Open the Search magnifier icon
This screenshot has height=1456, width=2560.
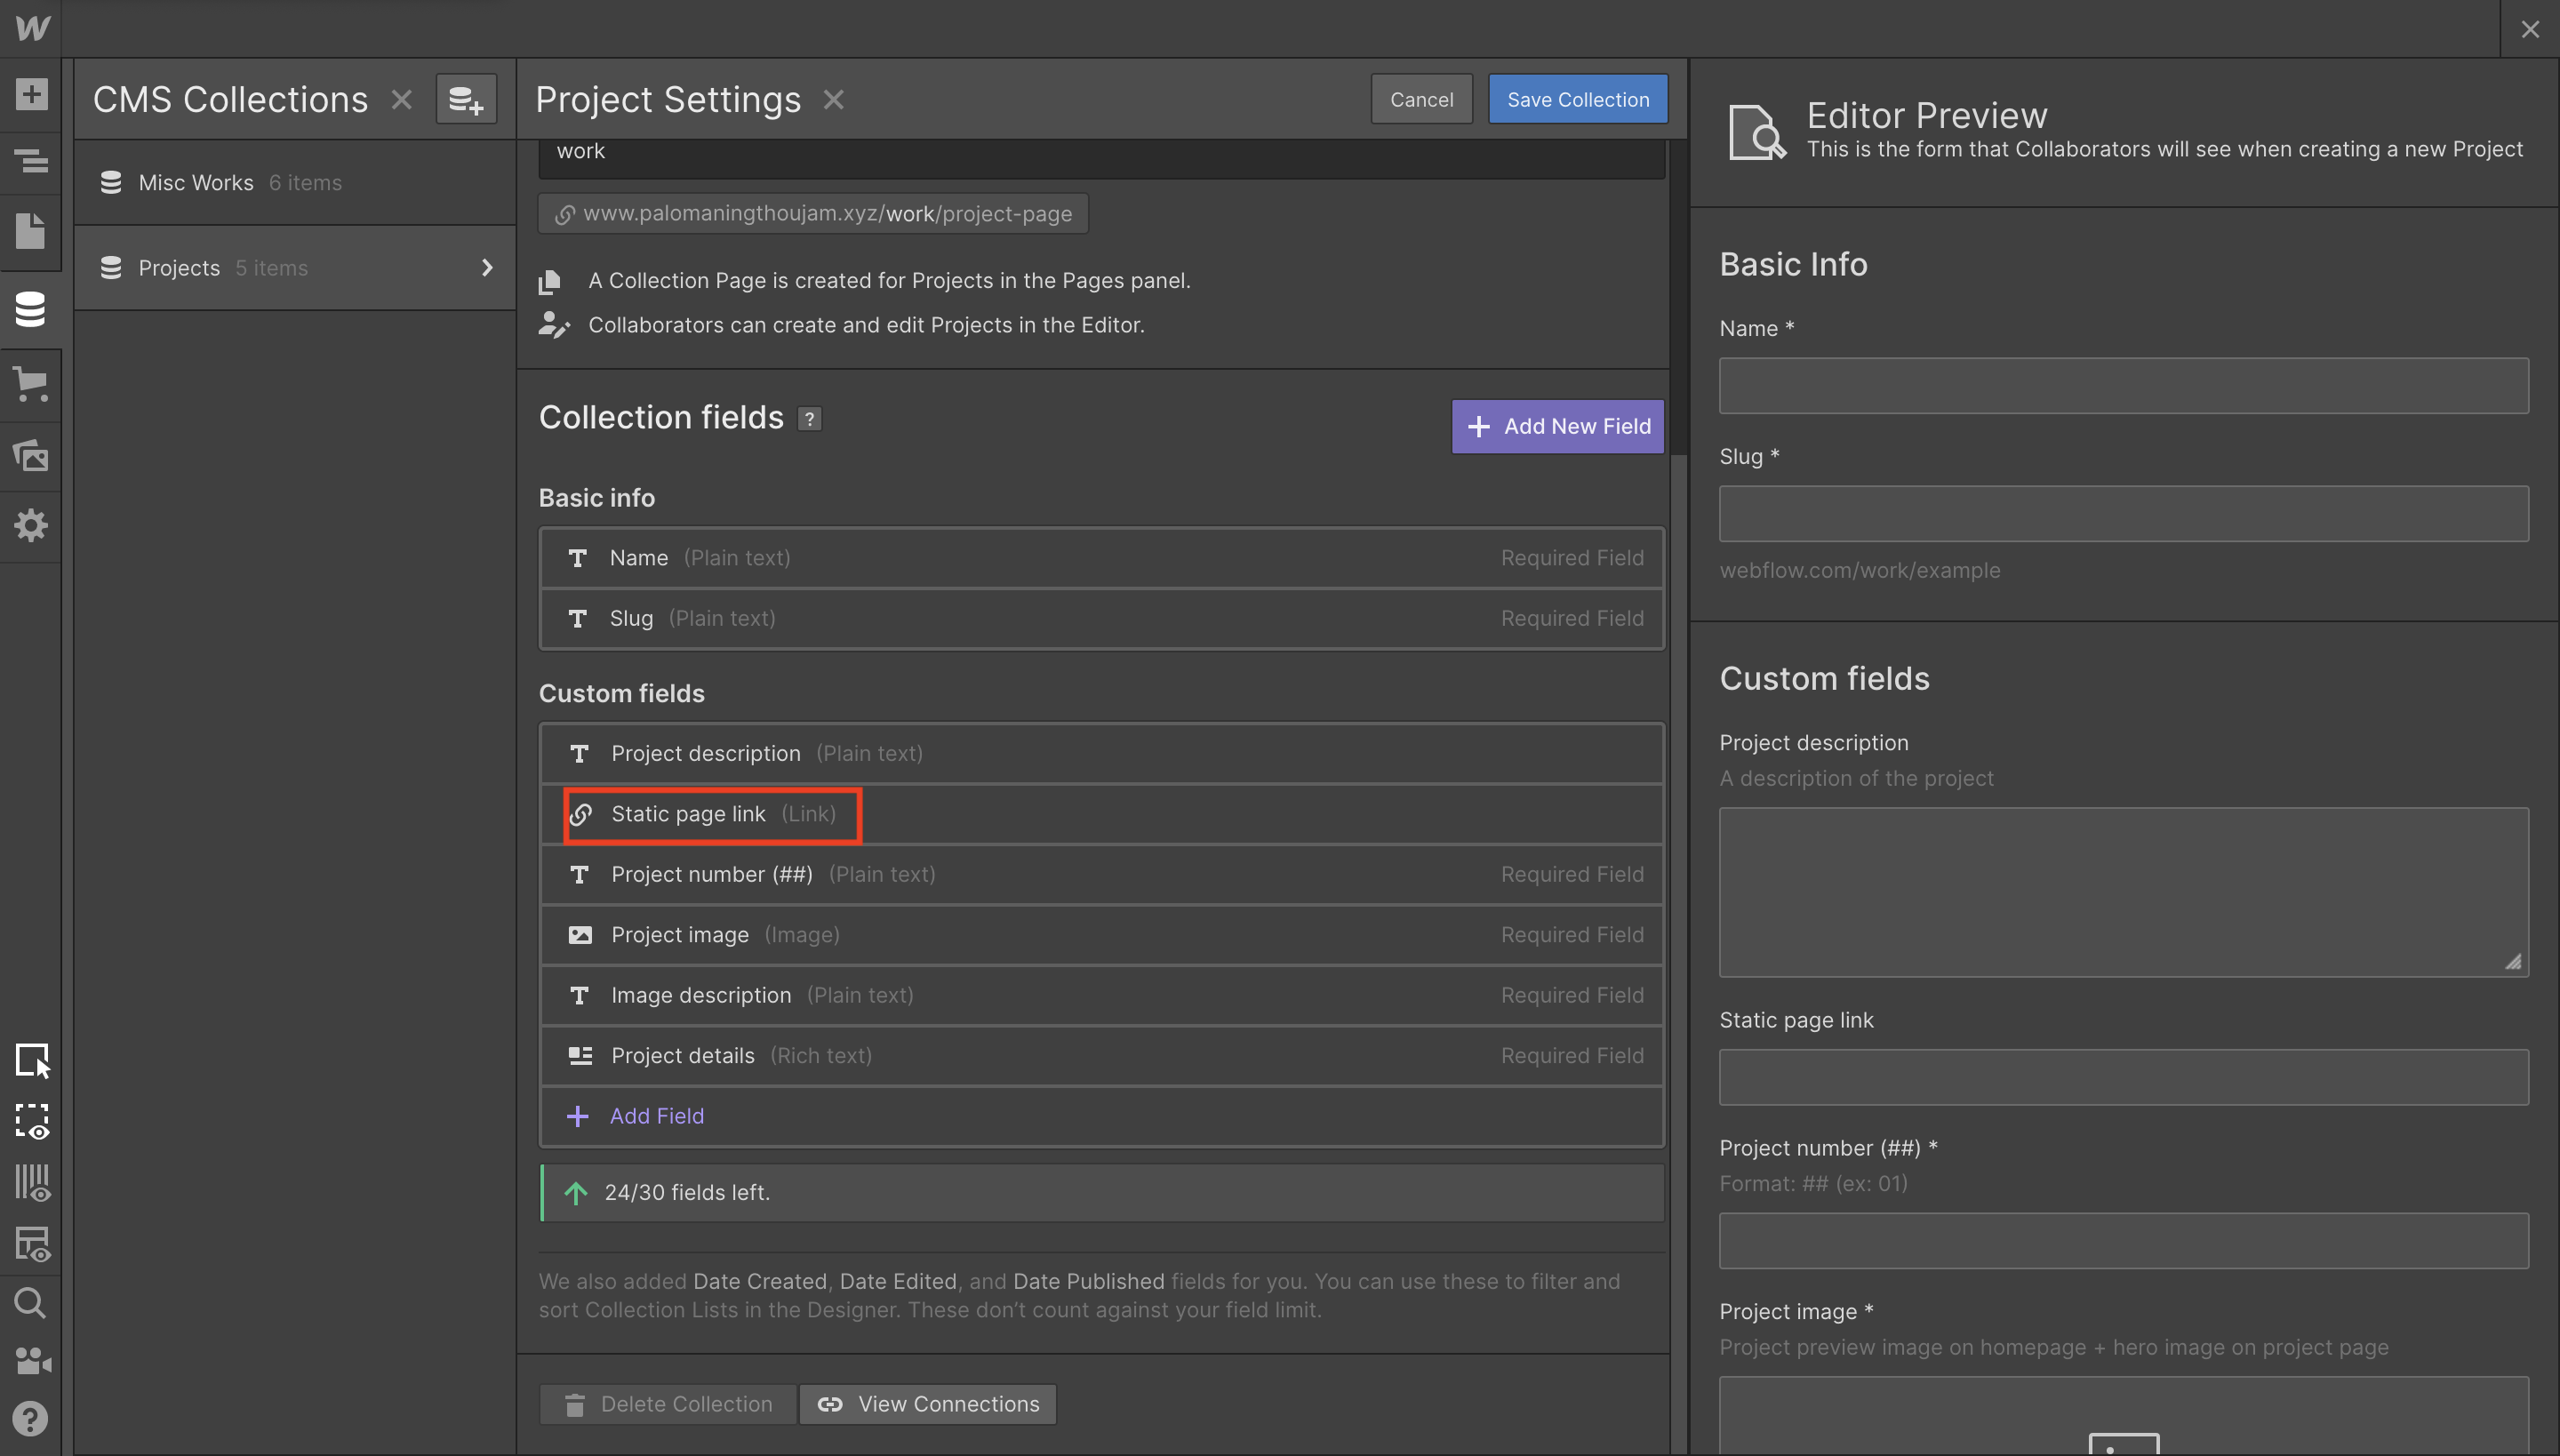point(31,1302)
